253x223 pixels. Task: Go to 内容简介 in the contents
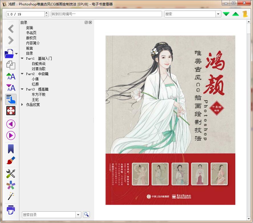pos(33,43)
